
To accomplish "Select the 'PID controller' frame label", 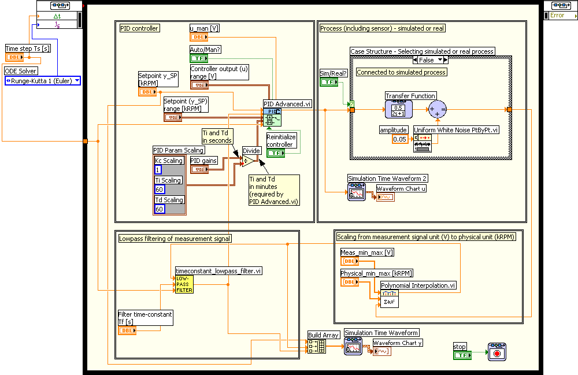I will pyautogui.click(x=139, y=28).
